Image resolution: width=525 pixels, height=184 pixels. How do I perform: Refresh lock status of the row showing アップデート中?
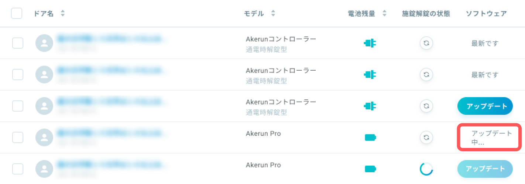(x=426, y=137)
